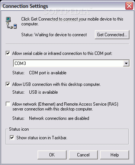Viewport: 135px width, 165px height.
Task: Click the Show status icon label text
Action: pyautogui.click(x=42, y=138)
